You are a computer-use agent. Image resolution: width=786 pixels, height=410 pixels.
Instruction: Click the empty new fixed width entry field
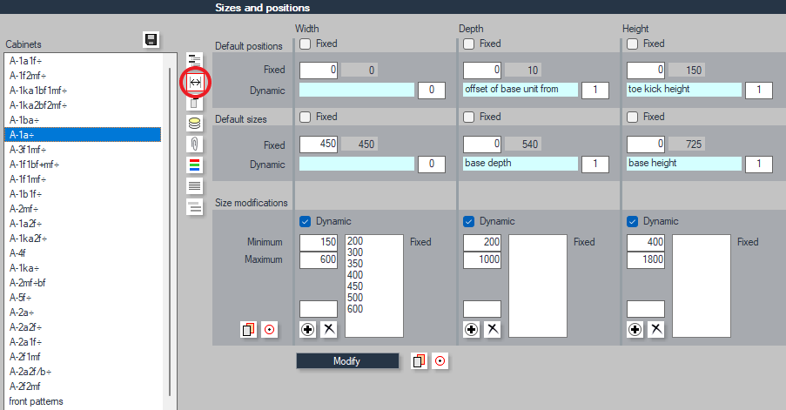tap(319, 309)
